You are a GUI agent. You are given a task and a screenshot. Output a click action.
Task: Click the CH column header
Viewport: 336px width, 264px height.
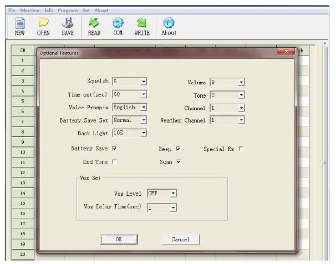[x=23, y=50]
